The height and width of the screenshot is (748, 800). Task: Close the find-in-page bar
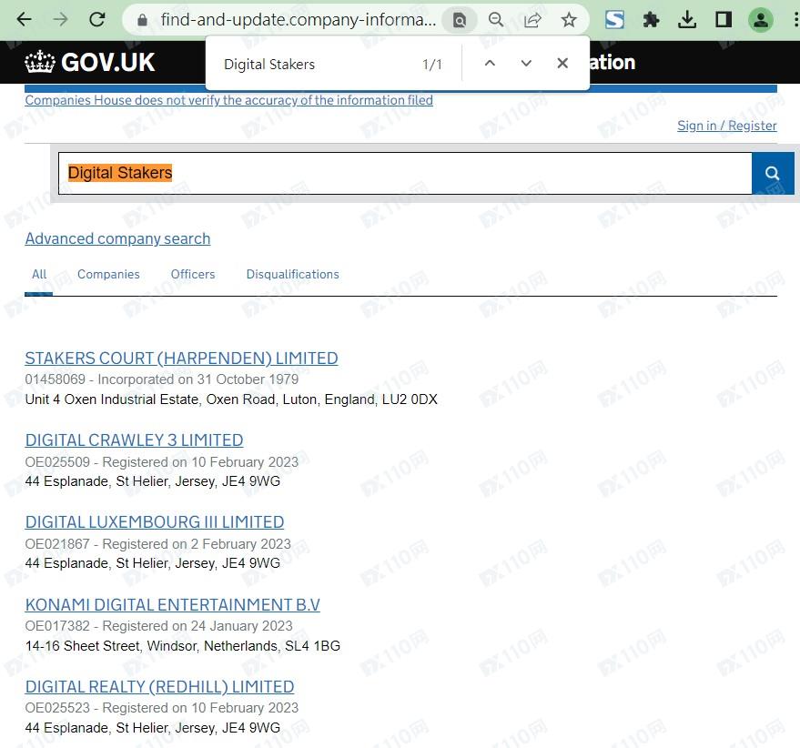(562, 64)
